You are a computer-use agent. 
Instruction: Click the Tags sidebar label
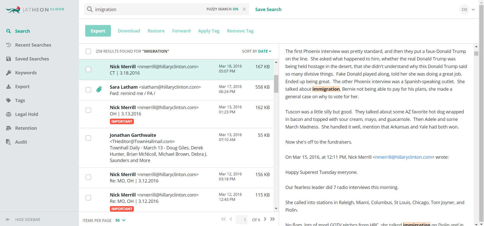point(20,100)
